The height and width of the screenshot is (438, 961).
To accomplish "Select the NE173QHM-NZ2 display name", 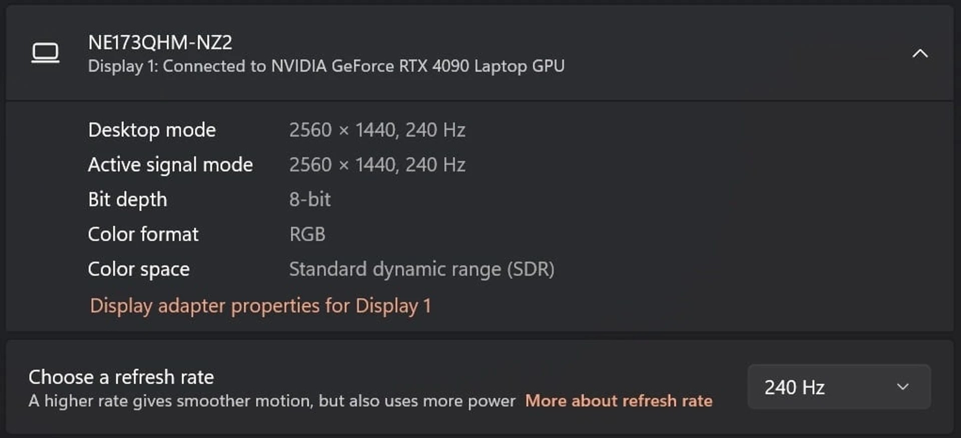I will (160, 42).
